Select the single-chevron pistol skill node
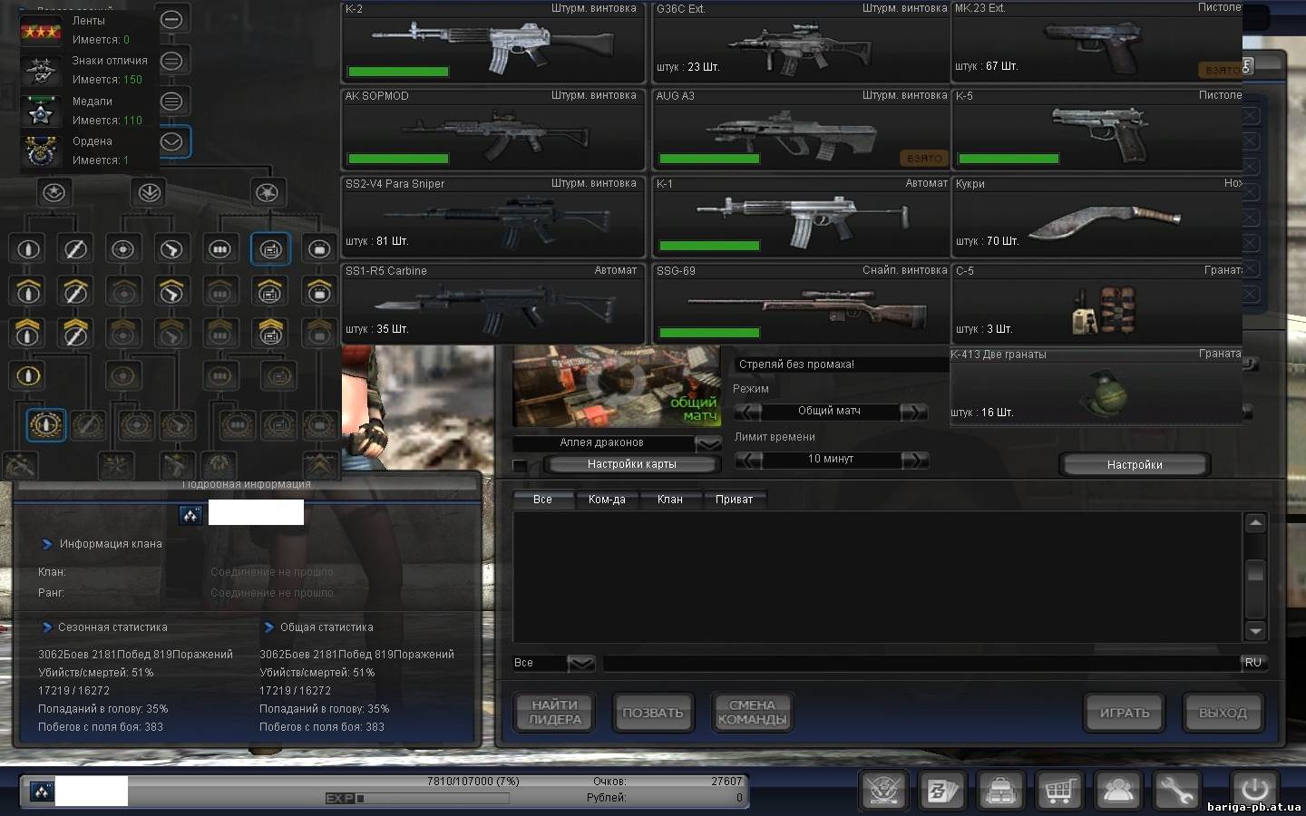1306x816 pixels. [x=171, y=291]
